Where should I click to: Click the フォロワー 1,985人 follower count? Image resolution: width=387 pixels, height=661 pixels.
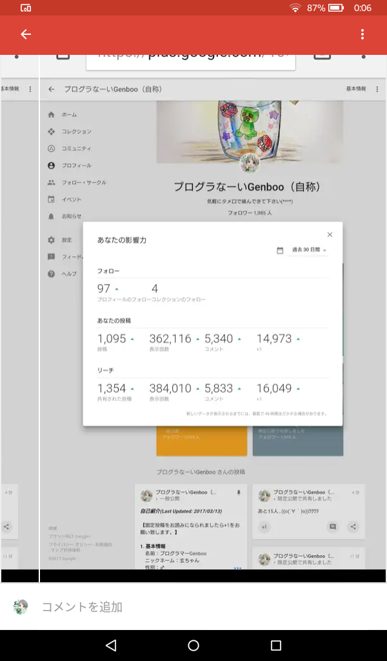click(x=250, y=213)
